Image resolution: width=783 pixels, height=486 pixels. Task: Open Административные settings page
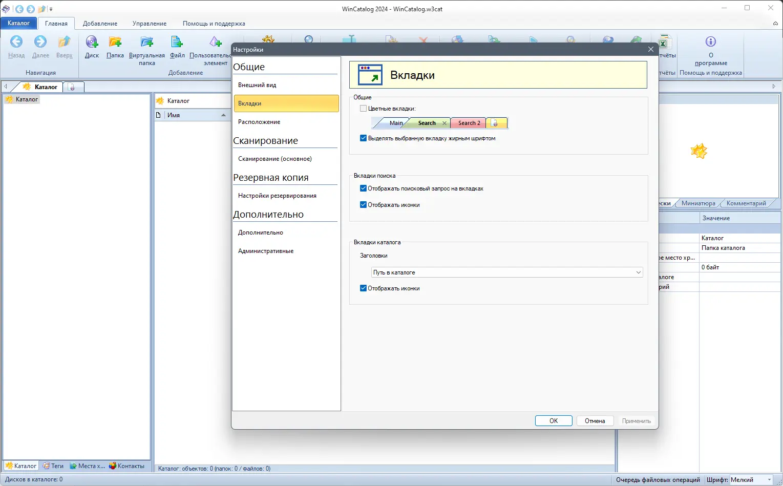click(x=286, y=251)
